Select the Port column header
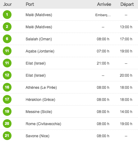Image resolution: width=138 pixels, height=145 pixels. point(30,4)
